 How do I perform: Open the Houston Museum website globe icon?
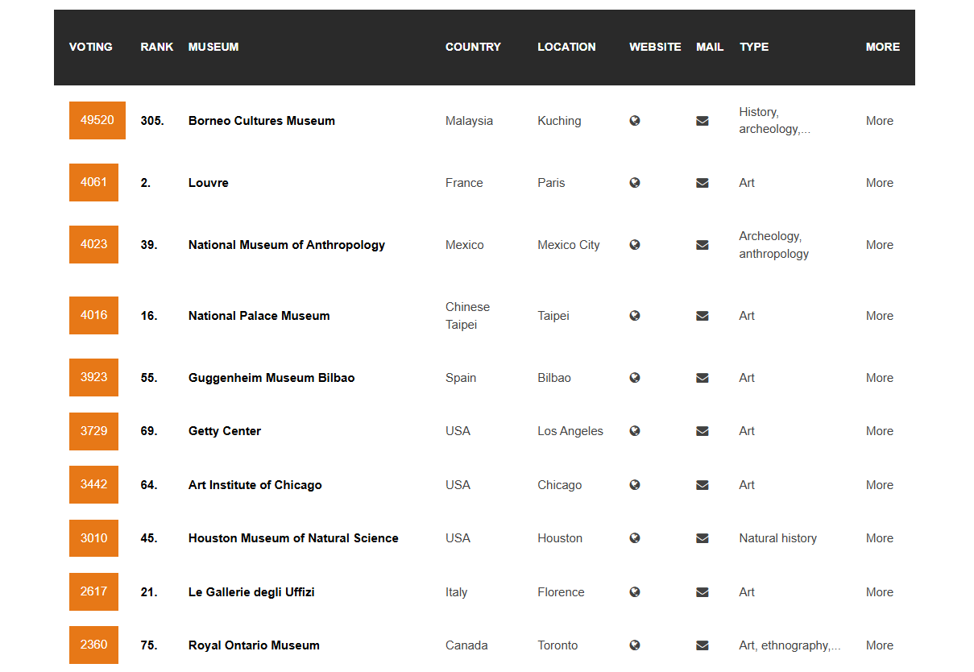pyautogui.click(x=635, y=538)
